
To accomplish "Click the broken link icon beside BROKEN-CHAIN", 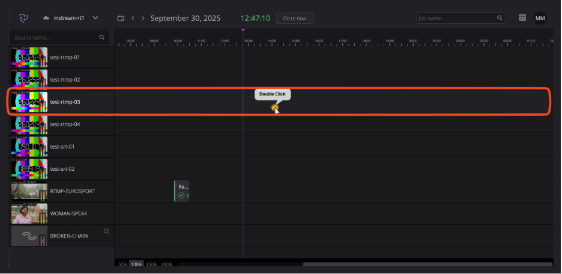I will [106, 231].
